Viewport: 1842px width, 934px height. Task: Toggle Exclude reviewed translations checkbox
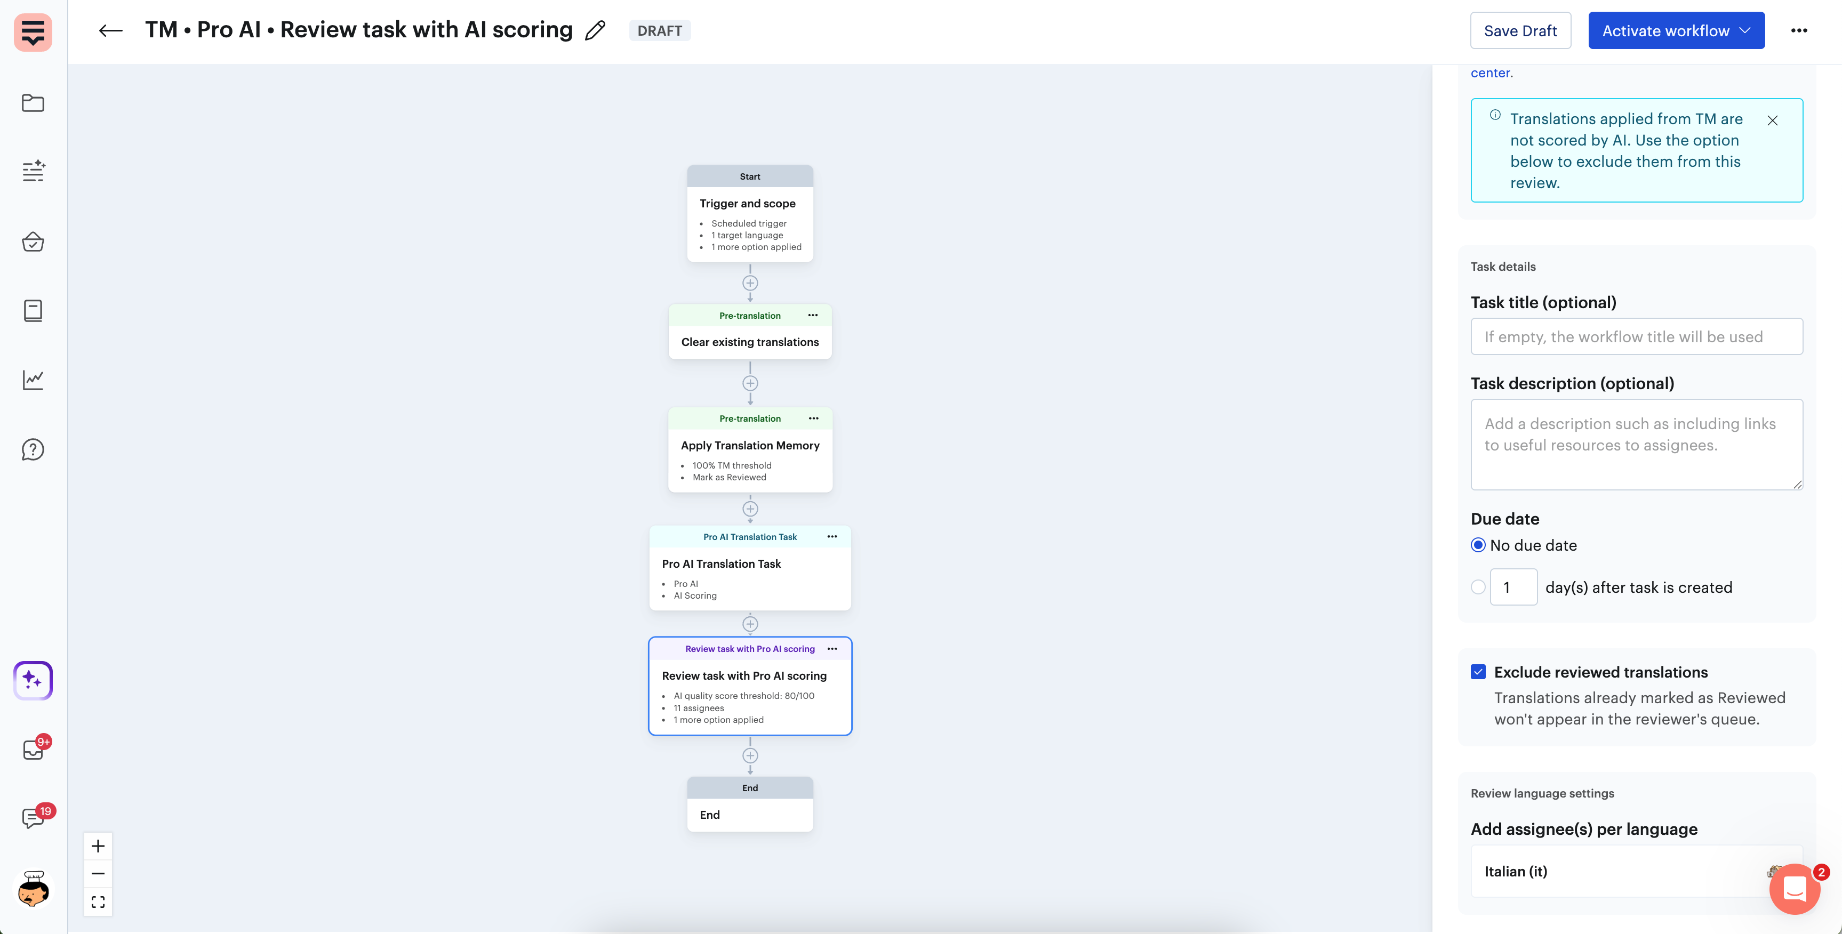(1478, 672)
